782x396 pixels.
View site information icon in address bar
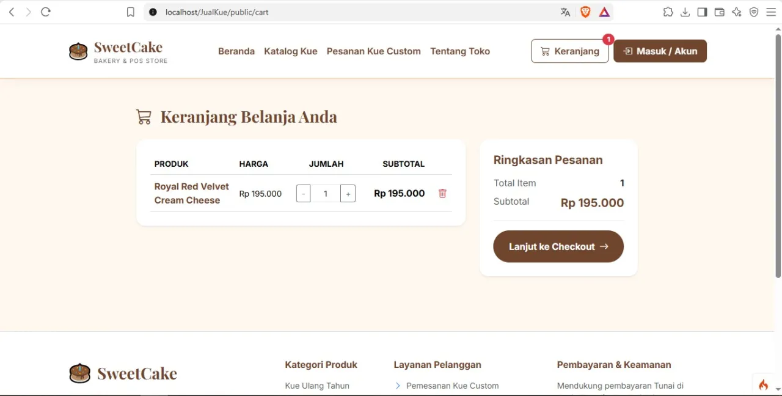153,12
